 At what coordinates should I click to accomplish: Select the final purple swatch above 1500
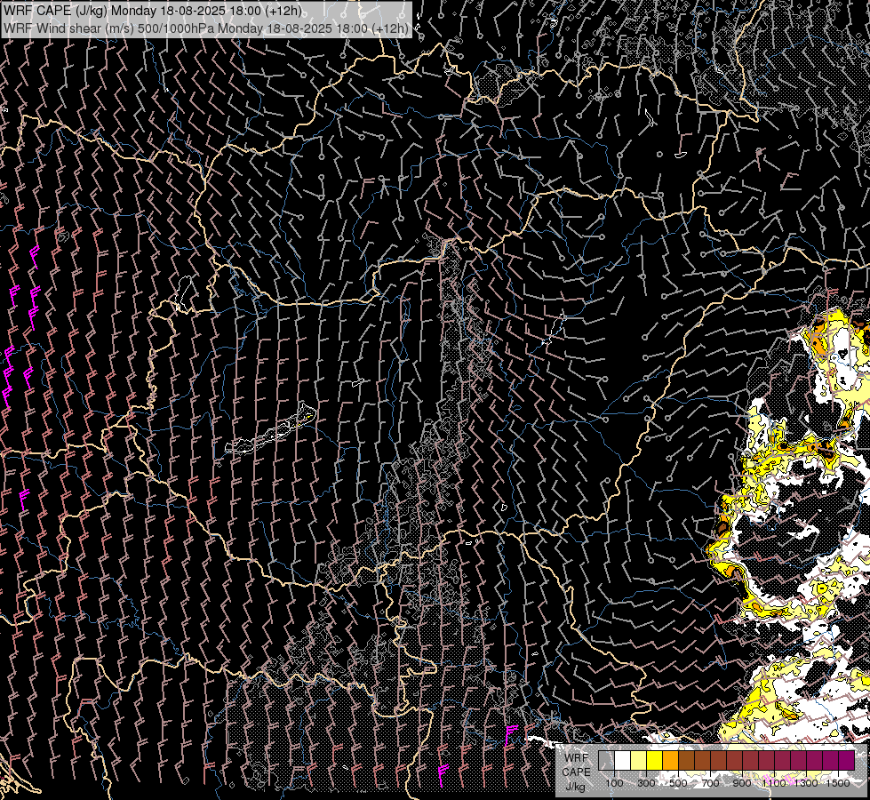pyautogui.click(x=846, y=760)
